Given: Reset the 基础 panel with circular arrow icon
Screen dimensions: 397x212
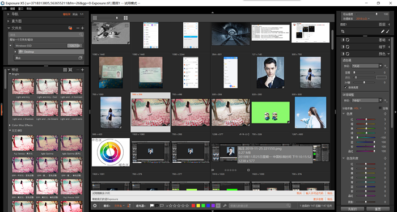Looking at the screenshot, I should pos(348,40).
